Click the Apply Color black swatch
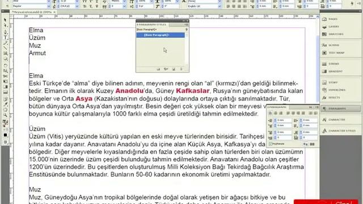The width and height of the screenshot is (363, 204). point(5,135)
